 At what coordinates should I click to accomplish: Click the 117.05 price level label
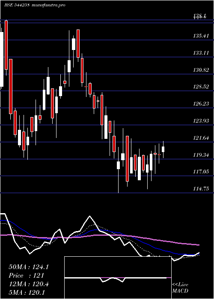click(201, 172)
